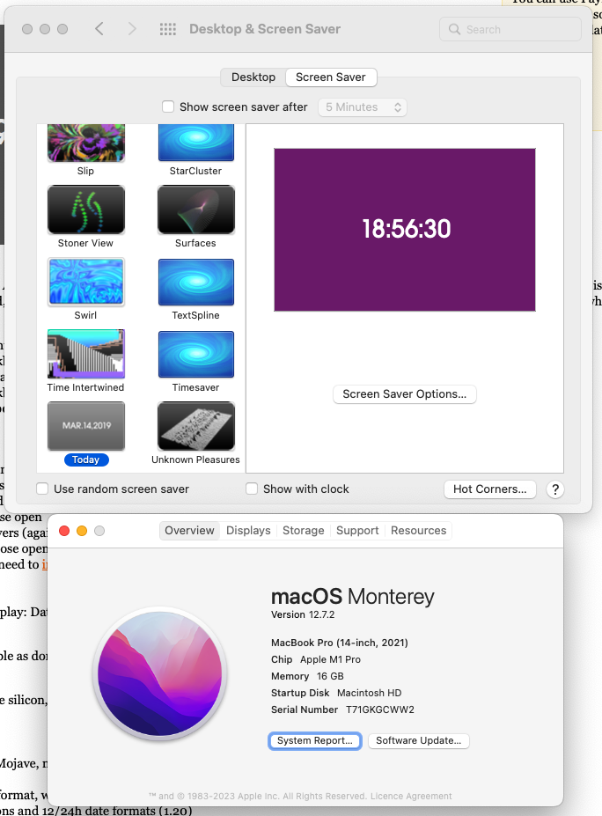Go forward in System Preferences
Screen dimensions: 602x816
[132, 29]
